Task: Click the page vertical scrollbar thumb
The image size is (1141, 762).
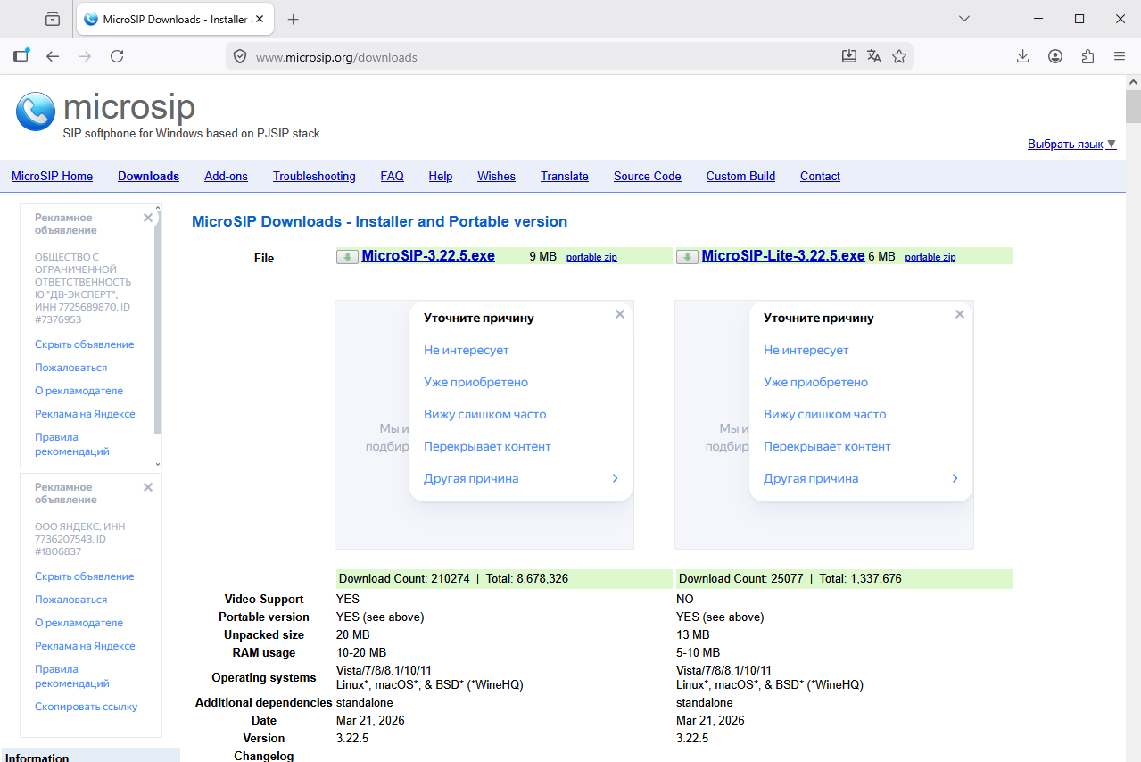Action: pos(1133,106)
